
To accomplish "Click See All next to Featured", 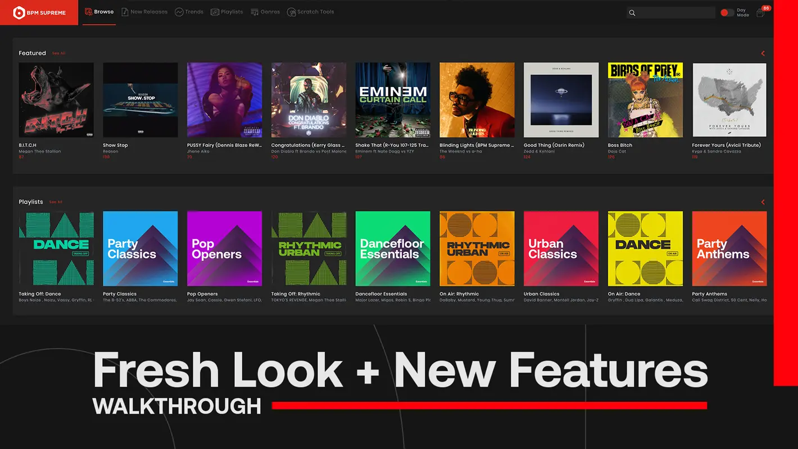I will (x=58, y=53).
